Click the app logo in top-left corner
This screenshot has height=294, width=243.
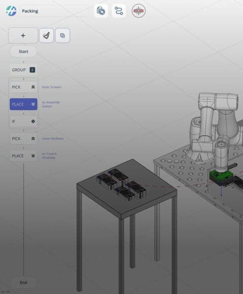tap(11, 11)
